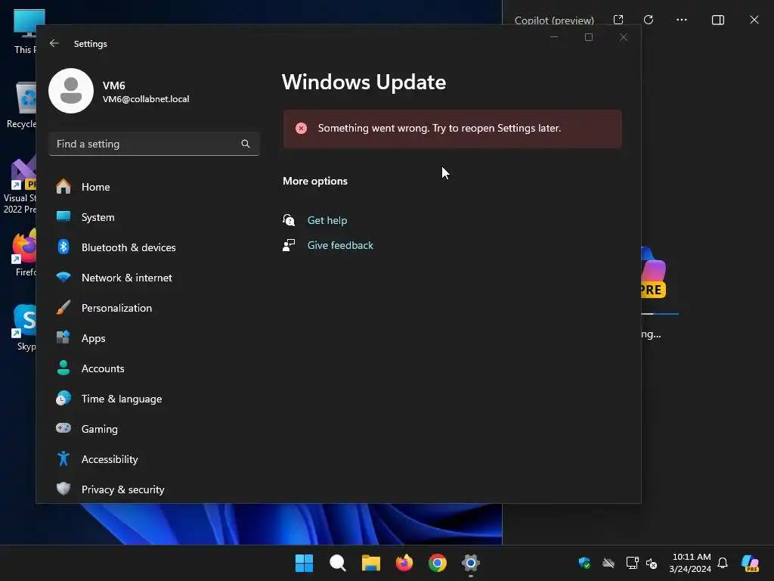Click the search magnifier in Find a setting
This screenshot has width=774, height=581.
(246, 144)
